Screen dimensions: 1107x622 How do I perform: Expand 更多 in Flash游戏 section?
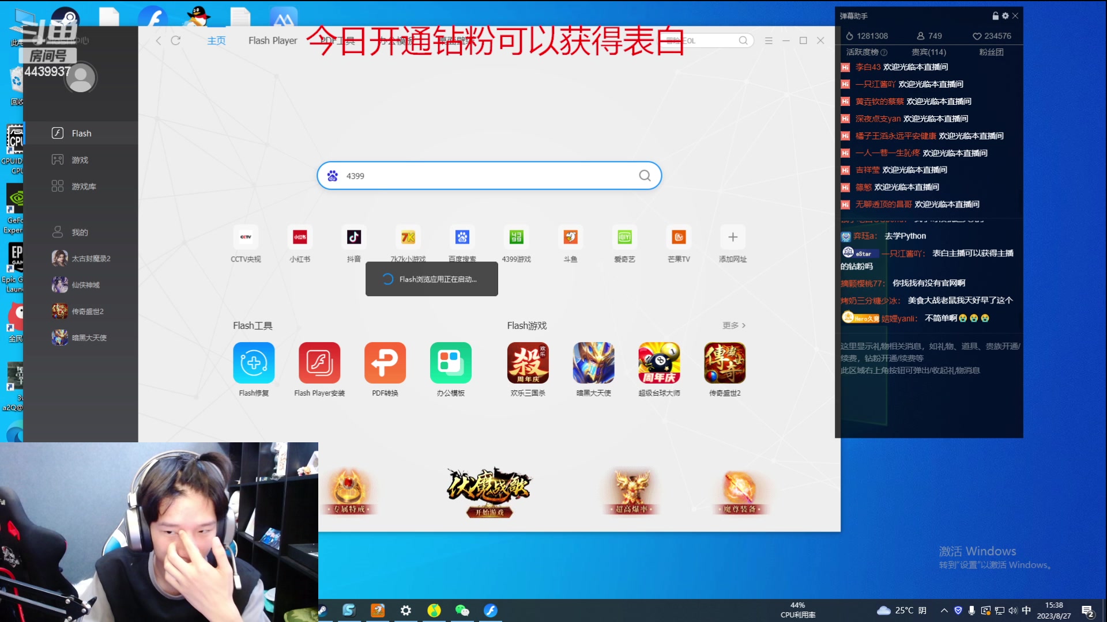pyautogui.click(x=734, y=325)
